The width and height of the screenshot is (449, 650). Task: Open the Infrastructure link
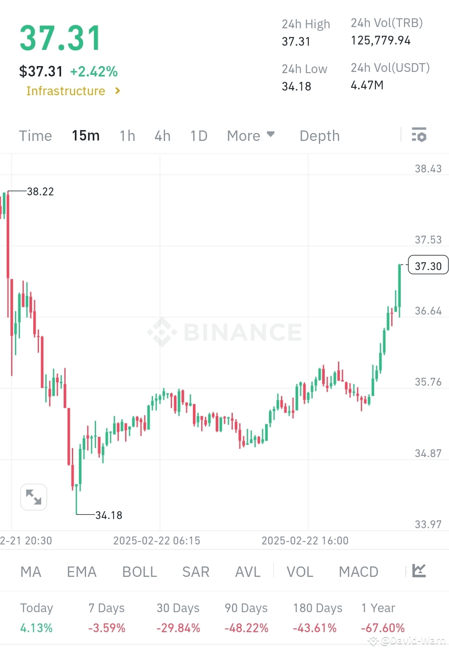65,91
